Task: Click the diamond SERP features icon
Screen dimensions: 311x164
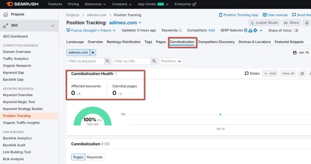Action: coord(255,30)
